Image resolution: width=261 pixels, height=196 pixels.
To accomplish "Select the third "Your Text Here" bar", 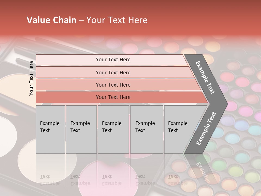I will (x=113, y=85).
